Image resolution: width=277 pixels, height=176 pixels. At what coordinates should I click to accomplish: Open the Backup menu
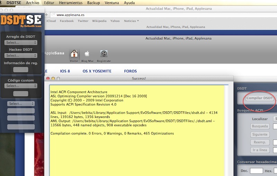93,3
